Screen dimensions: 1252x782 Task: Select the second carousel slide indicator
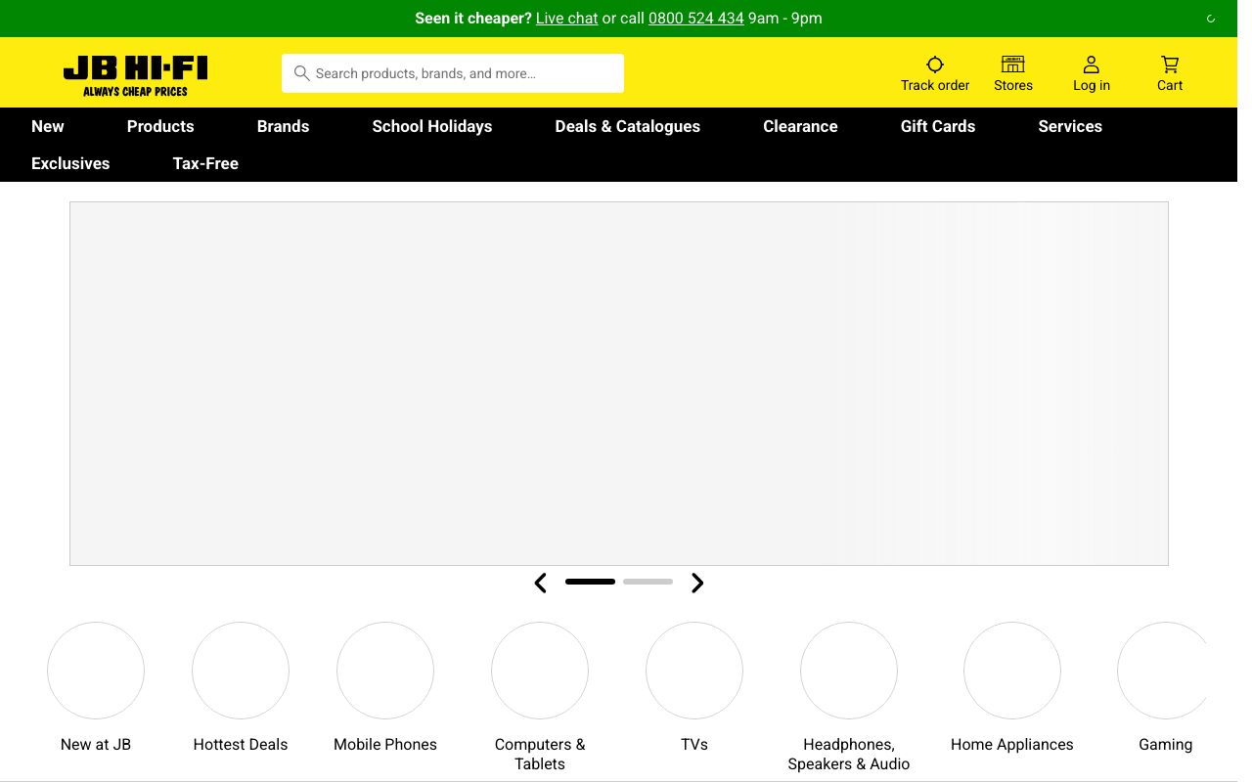pyautogui.click(x=648, y=582)
